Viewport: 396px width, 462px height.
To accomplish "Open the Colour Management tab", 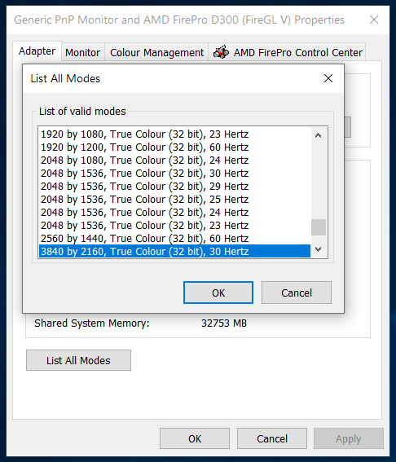I will click(156, 52).
